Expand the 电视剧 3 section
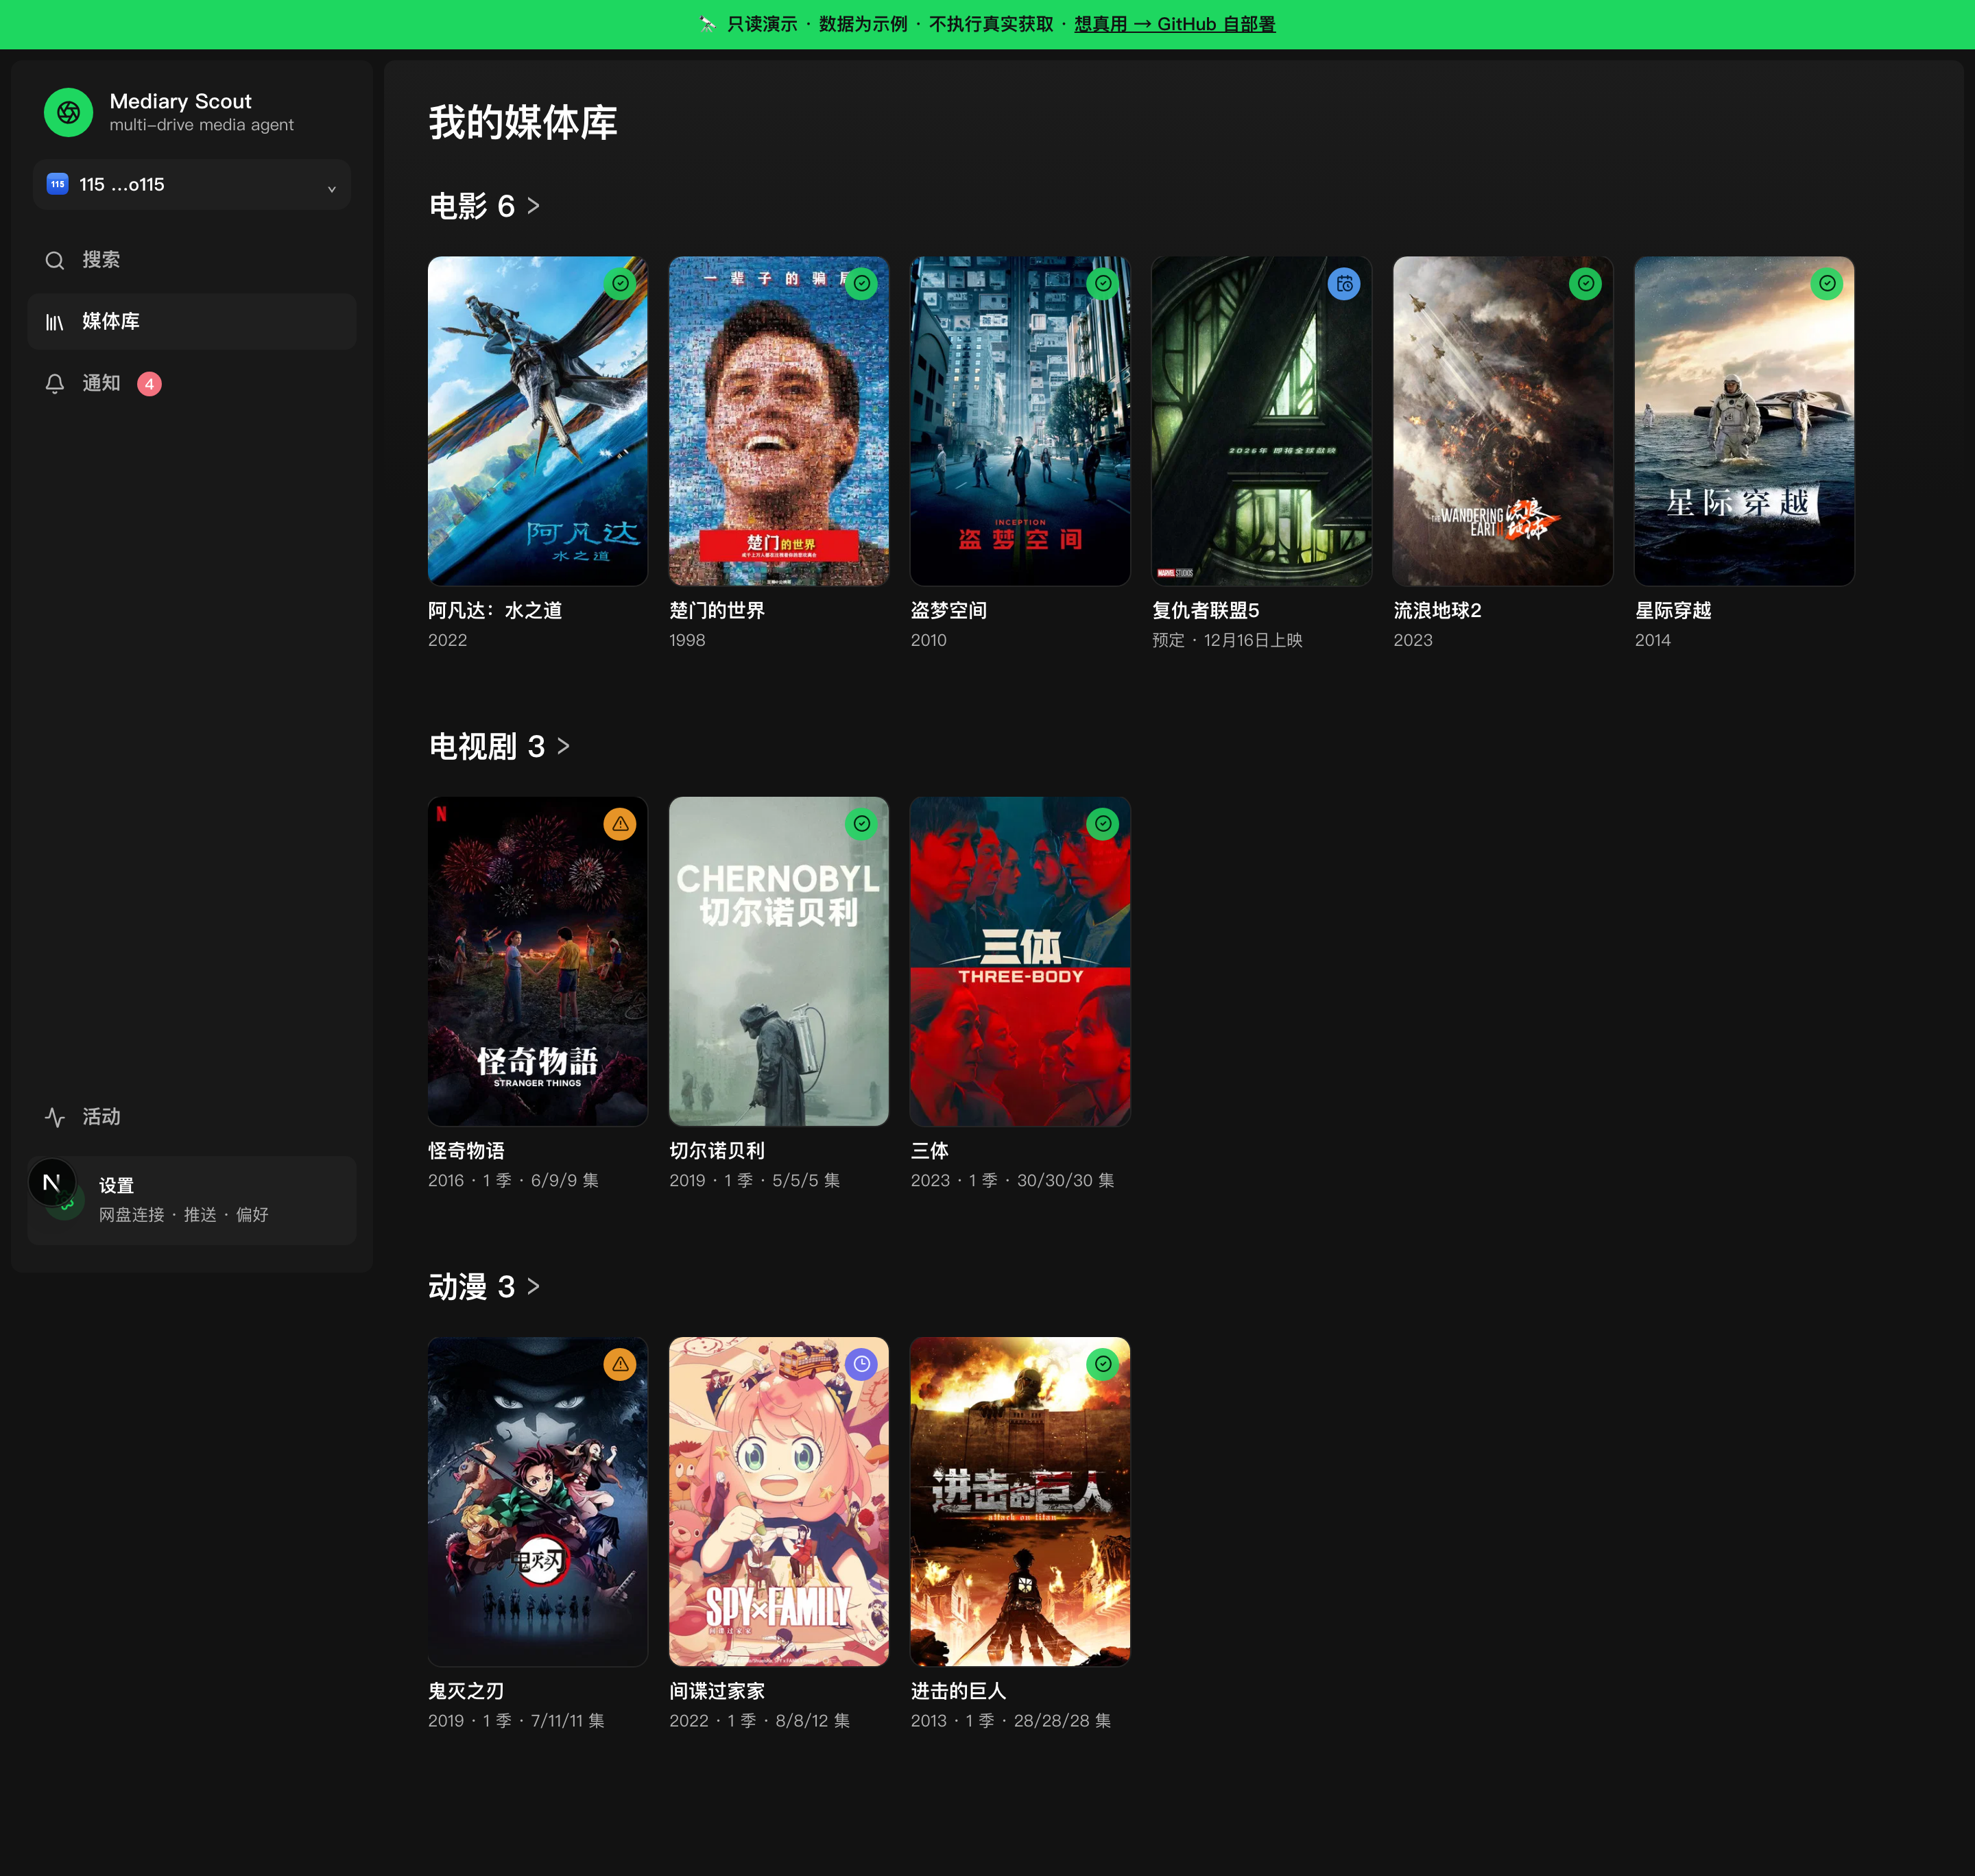This screenshot has width=1975, height=1876. (x=500, y=746)
